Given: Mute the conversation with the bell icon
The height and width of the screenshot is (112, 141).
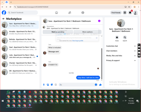Looking at the screenshot, I should (x=117, y=38).
